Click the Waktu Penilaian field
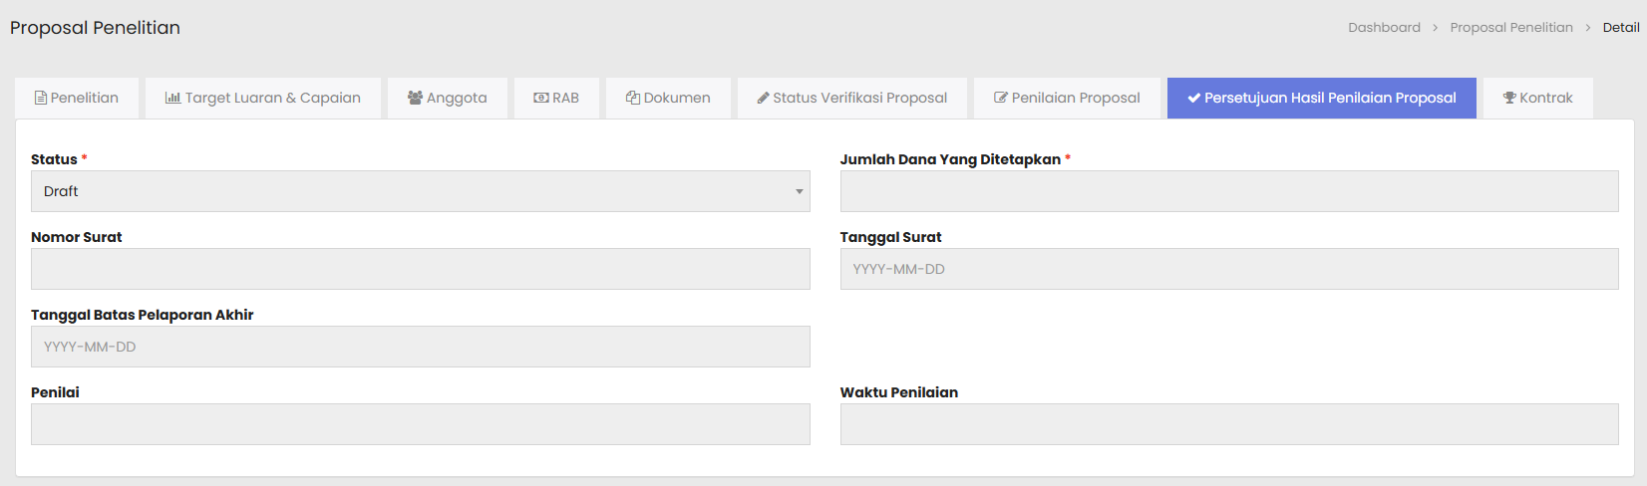 1228,424
